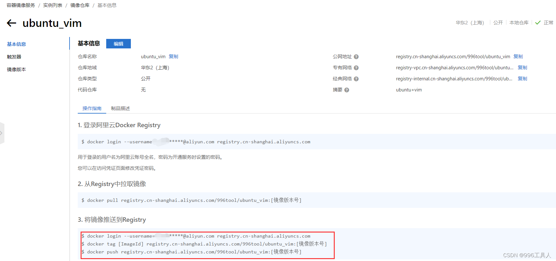Click the 代码仓库 value 无
Image resolution: width=556 pixels, height=261 pixels.
coord(143,90)
